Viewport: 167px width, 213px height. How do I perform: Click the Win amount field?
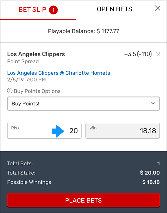pyautogui.click(x=123, y=131)
